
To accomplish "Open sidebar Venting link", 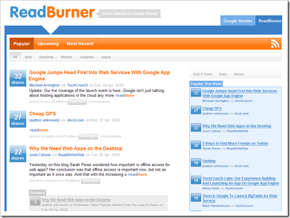I will tap(209, 161).
